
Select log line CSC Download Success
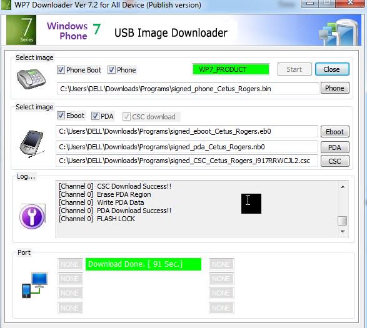115,186
